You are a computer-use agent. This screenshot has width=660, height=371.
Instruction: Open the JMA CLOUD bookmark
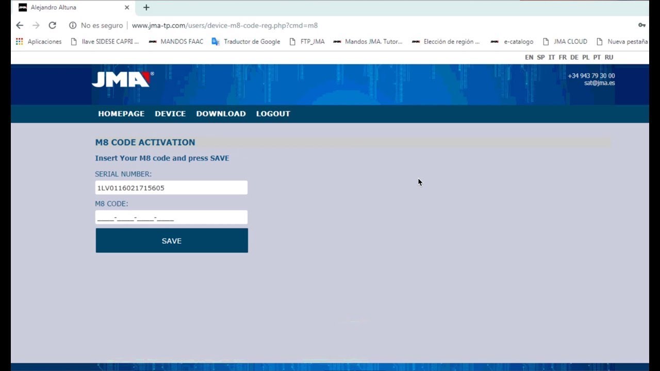(x=565, y=41)
